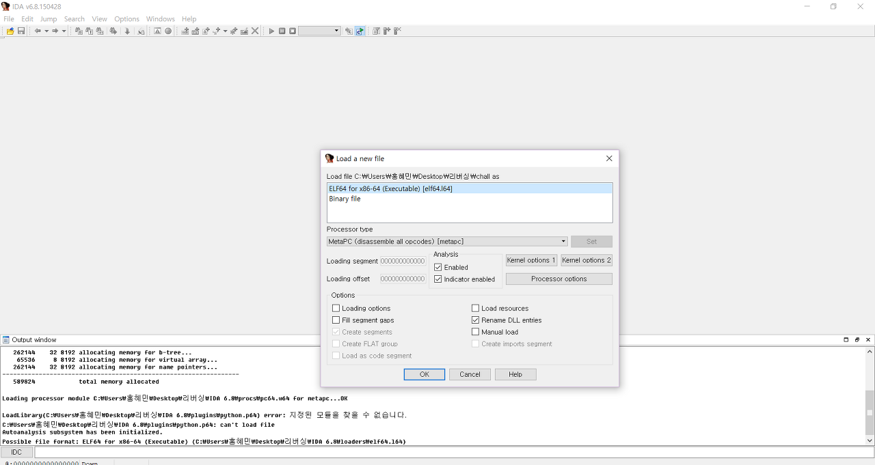The image size is (875, 465).
Task: Click the Start process play icon
Action: (x=271, y=31)
